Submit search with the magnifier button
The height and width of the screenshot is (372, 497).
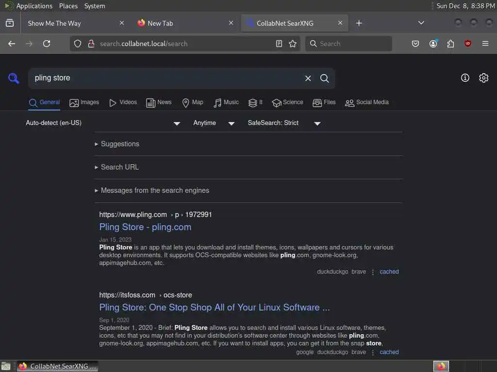tap(324, 78)
